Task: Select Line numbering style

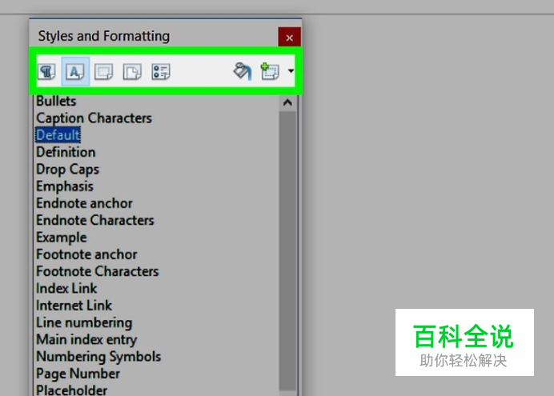Action: pyautogui.click(x=84, y=322)
